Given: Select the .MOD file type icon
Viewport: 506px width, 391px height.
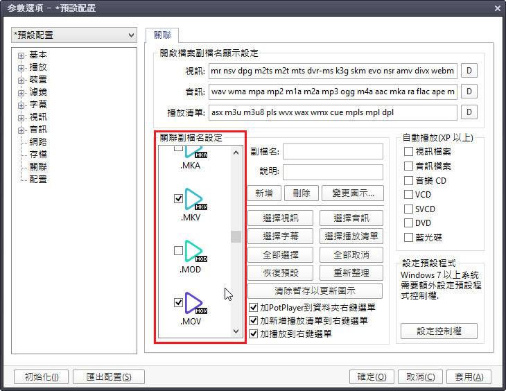Looking at the screenshot, I should pyautogui.click(x=195, y=252).
